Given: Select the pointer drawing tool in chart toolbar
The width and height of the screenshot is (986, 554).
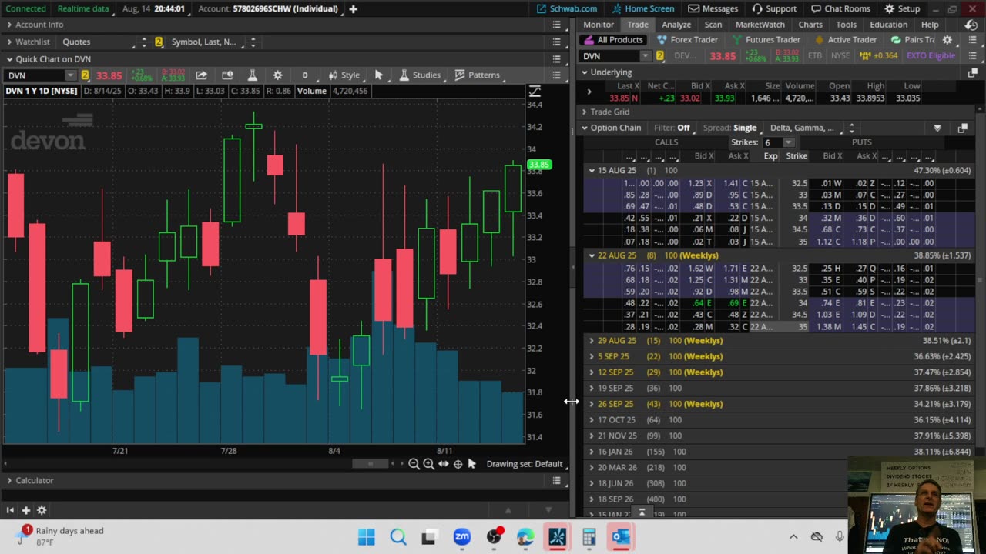Looking at the screenshot, I should [378, 75].
